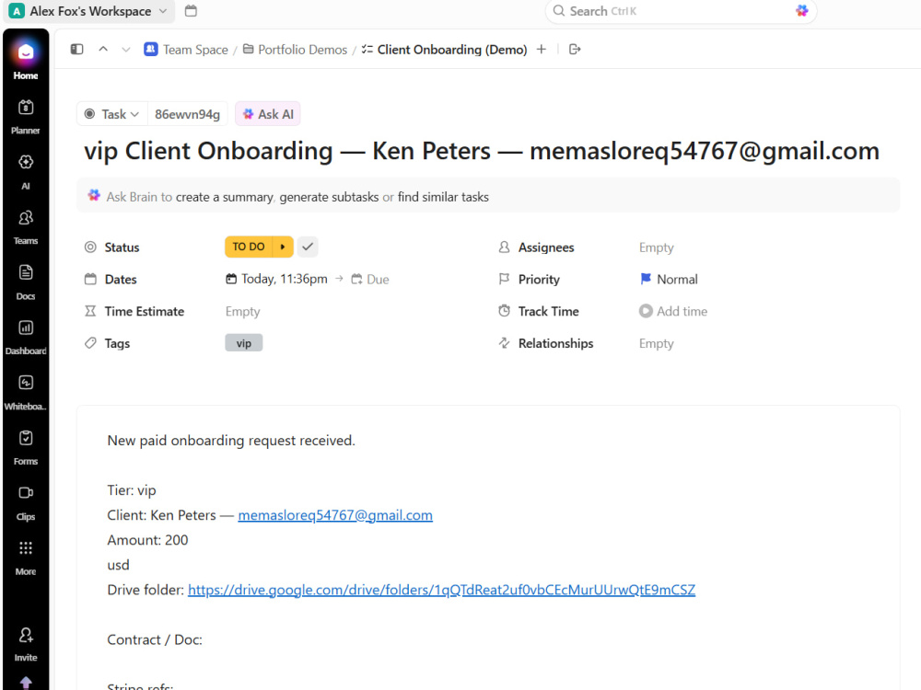This screenshot has height=690, width=921.
Task: Open Clips in the sidebar
Action: (25, 503)
